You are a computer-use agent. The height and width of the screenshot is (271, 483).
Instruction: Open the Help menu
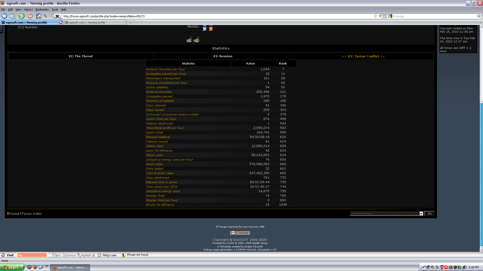tap(63, 10)
